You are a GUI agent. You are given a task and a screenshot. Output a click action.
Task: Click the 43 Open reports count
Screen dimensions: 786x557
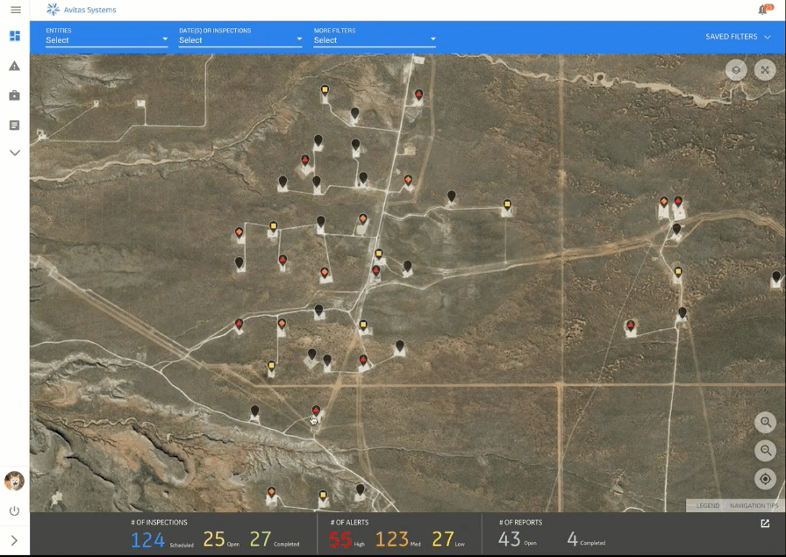518,539
